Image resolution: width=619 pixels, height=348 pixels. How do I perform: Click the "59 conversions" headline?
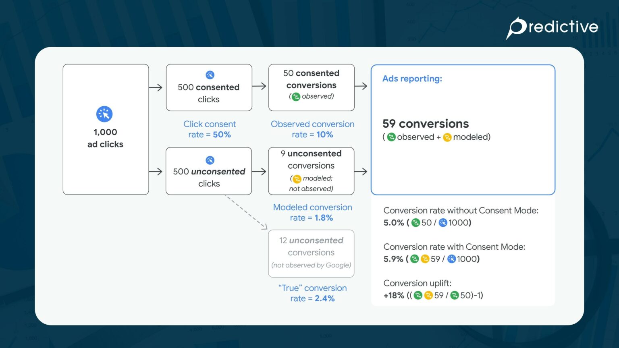[x=425, y=124]
